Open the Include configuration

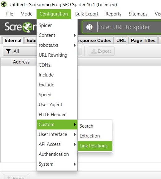[57, 75]
